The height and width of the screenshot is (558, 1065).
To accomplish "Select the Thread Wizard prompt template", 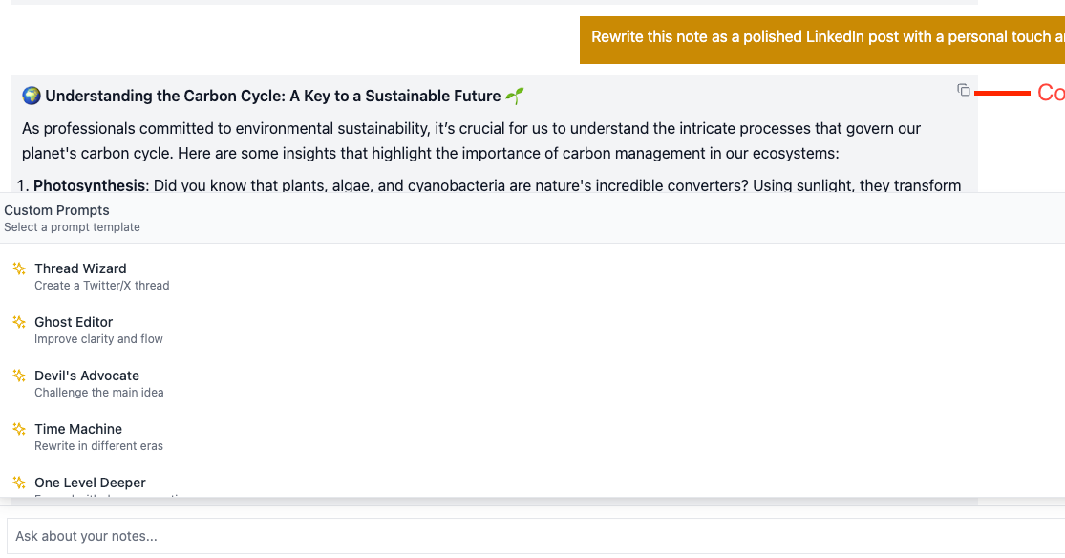I will click(x=533, y=277).
